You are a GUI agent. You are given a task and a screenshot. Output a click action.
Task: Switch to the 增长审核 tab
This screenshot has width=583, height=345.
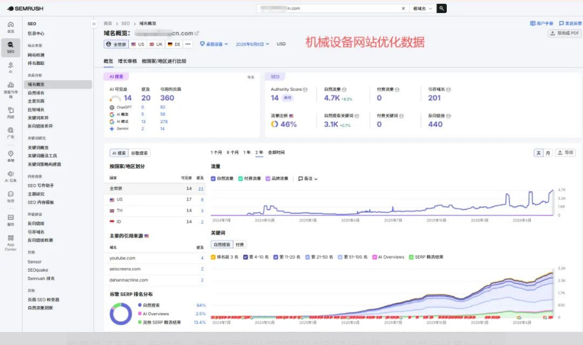[128, 61]
